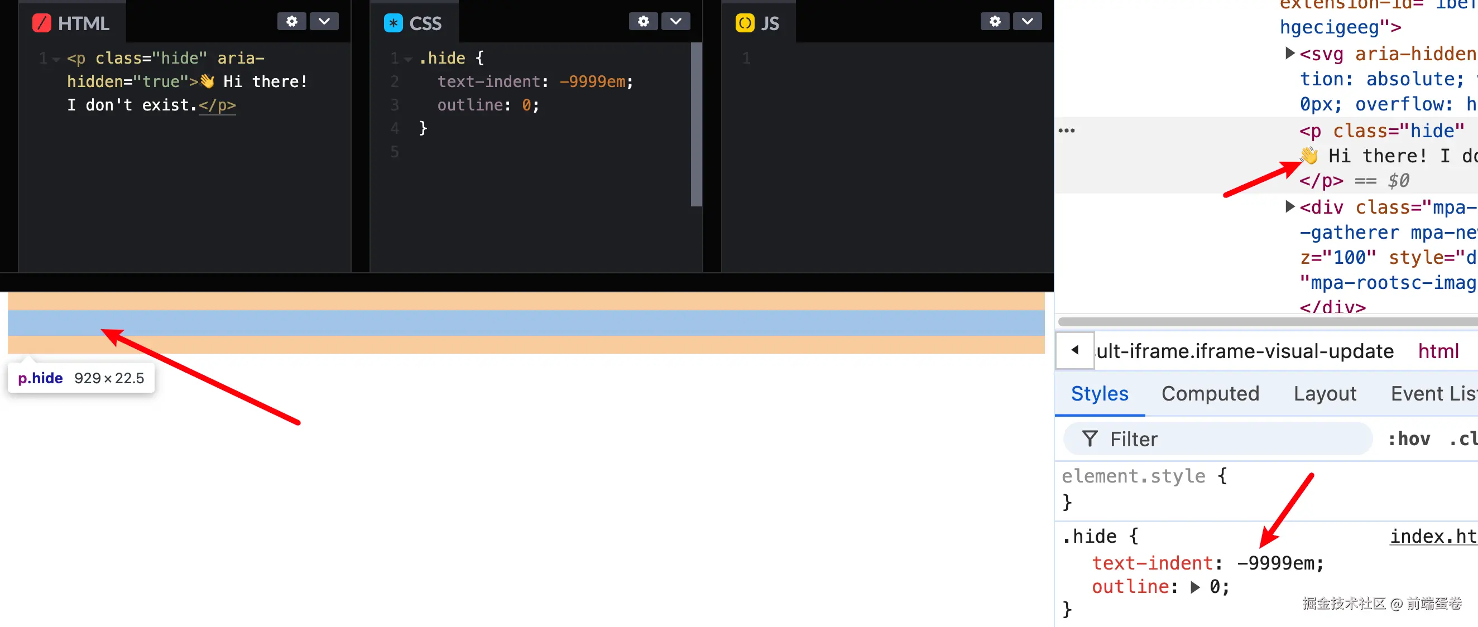
Task: Switch to the Layout tab
Action: [x=1325, y=393]
